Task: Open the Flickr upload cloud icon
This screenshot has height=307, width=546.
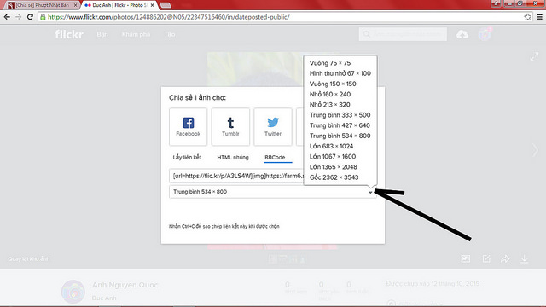Action: [x=462, y=34]
